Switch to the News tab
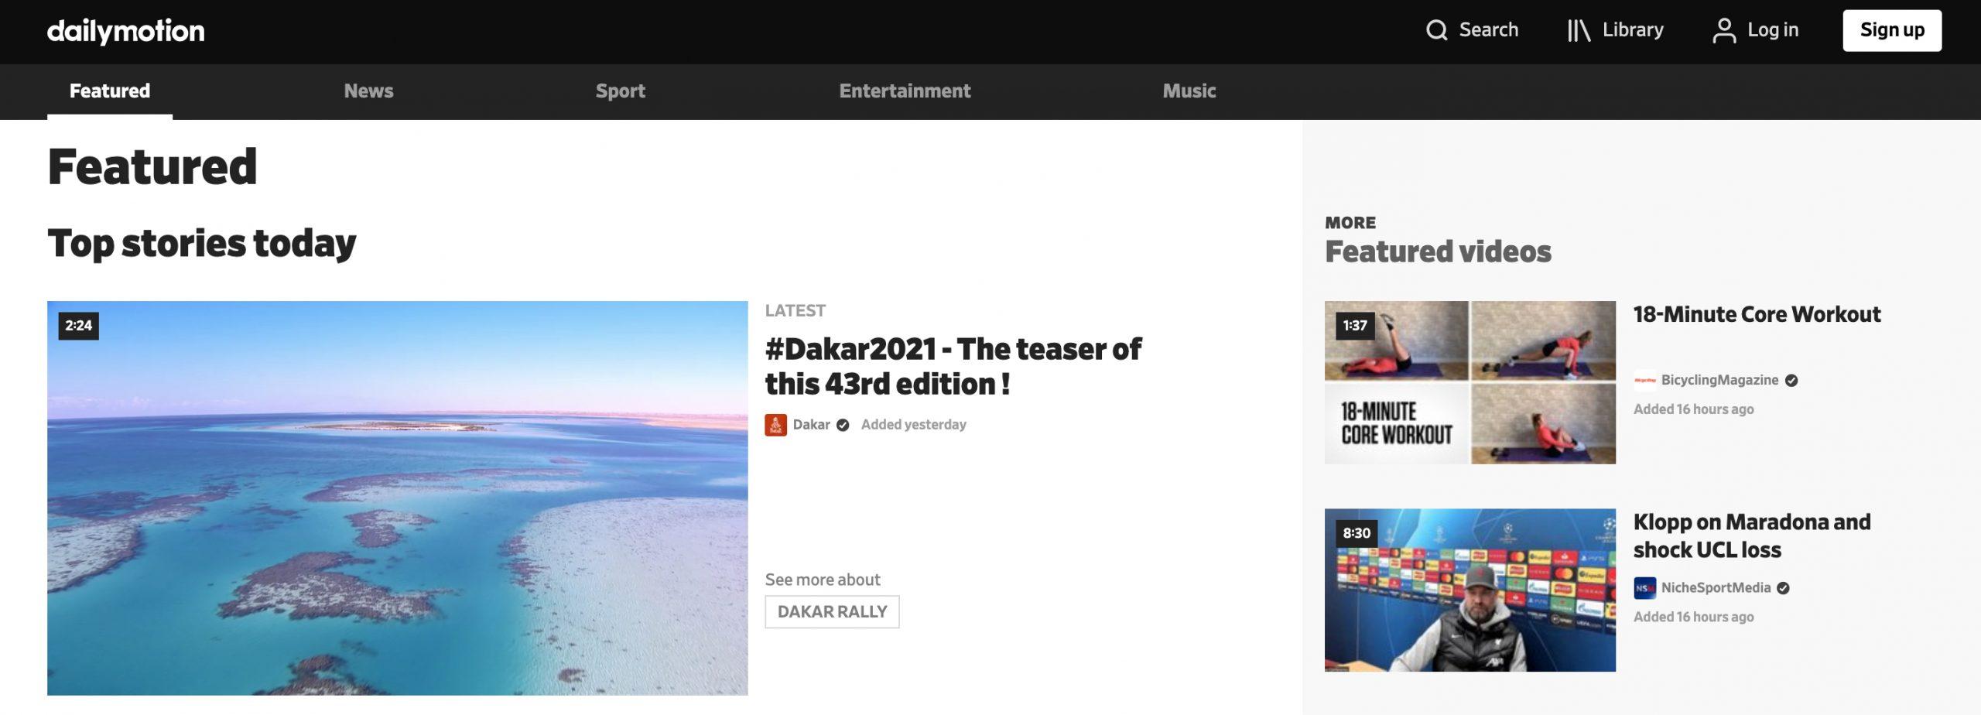Screen dimensions: 1981x715 368,91
